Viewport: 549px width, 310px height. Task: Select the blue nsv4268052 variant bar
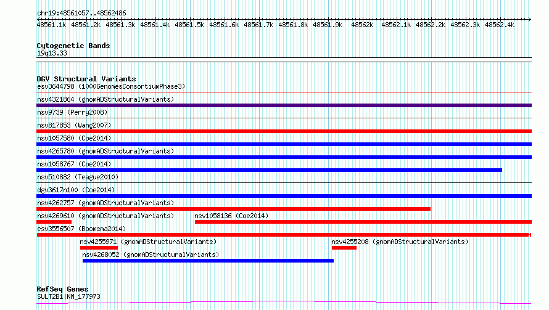208,261
